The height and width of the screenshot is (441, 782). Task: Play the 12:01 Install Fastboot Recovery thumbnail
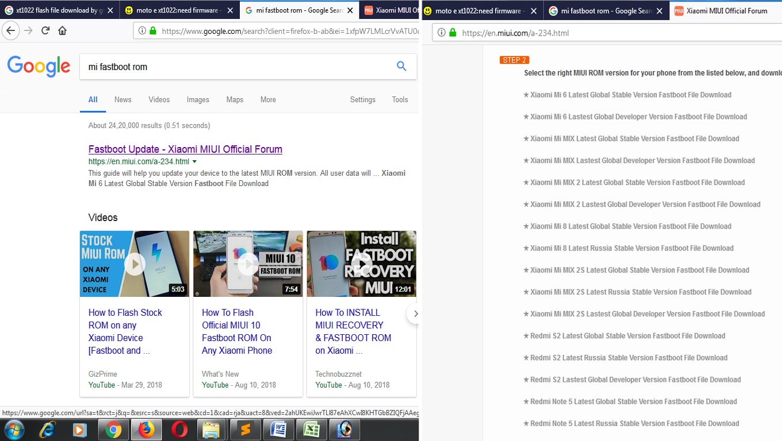(x=362, y=264)
